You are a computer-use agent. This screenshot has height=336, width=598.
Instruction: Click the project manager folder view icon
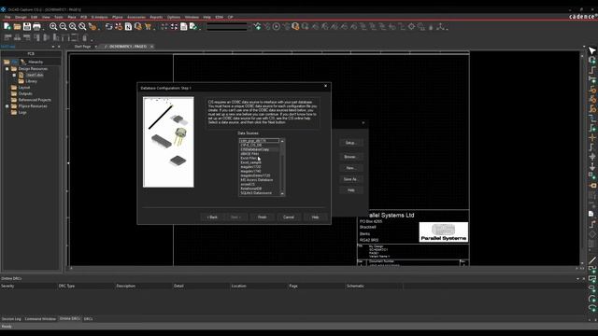pos(7,62)
